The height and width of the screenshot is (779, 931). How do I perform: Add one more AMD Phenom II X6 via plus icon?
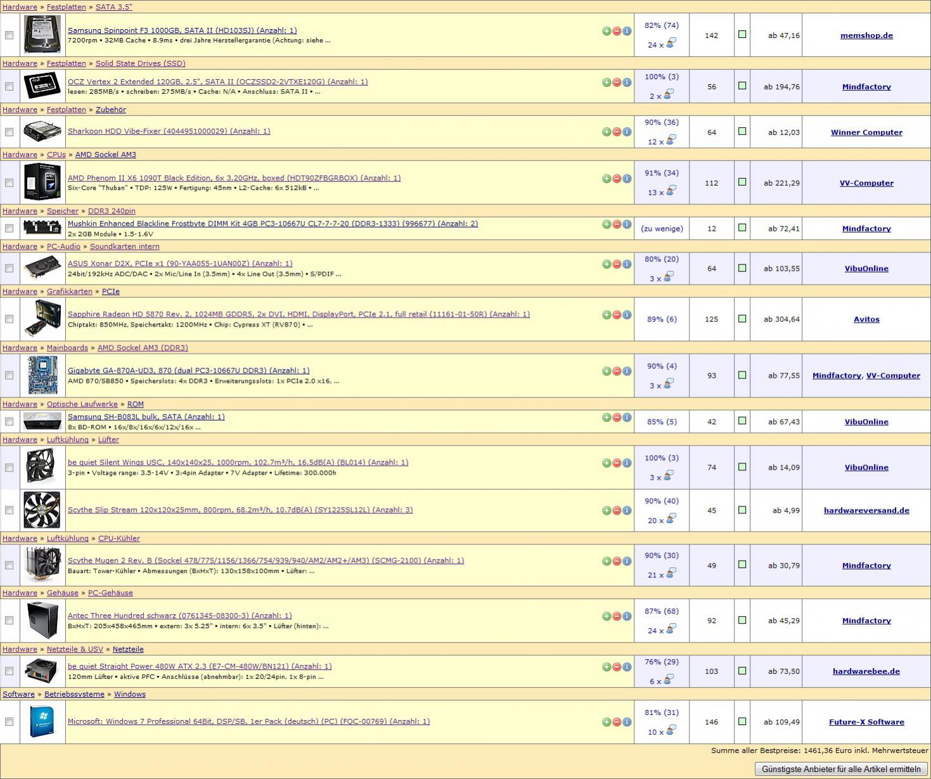tap(607, 178)
